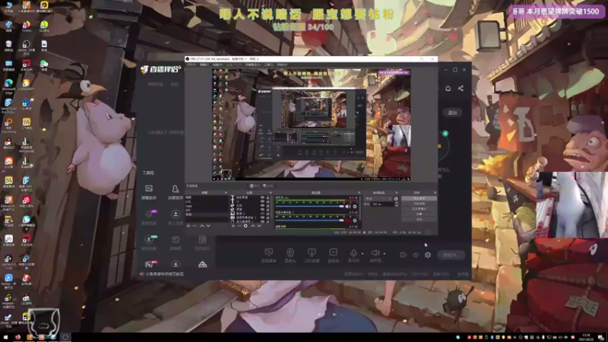Click the transition duration input field

point(382,204)
